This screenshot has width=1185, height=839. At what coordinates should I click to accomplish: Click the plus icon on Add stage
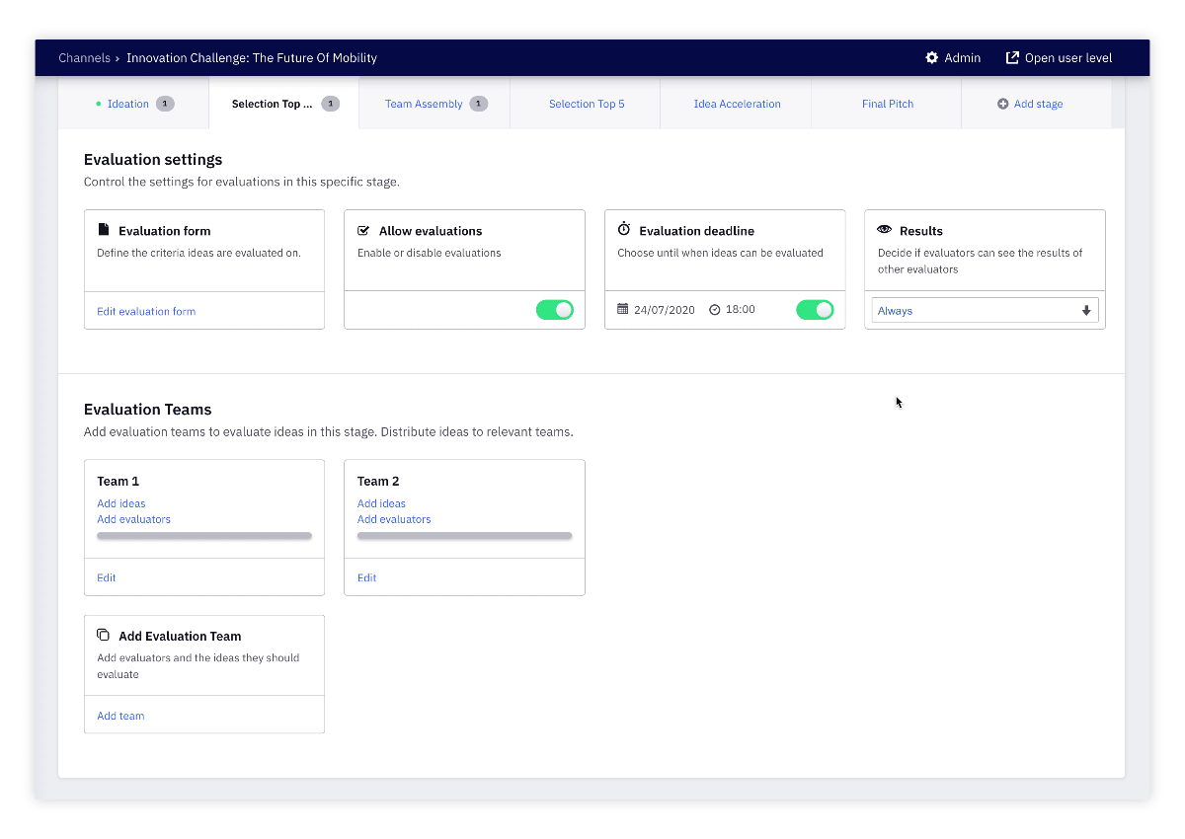1003,104
